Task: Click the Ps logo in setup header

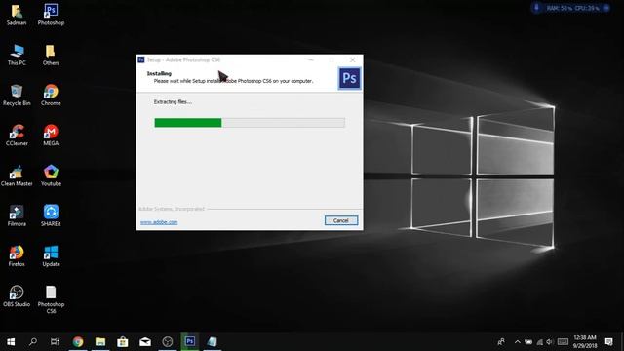Action: pyautogui.click(x=349, y=78)
